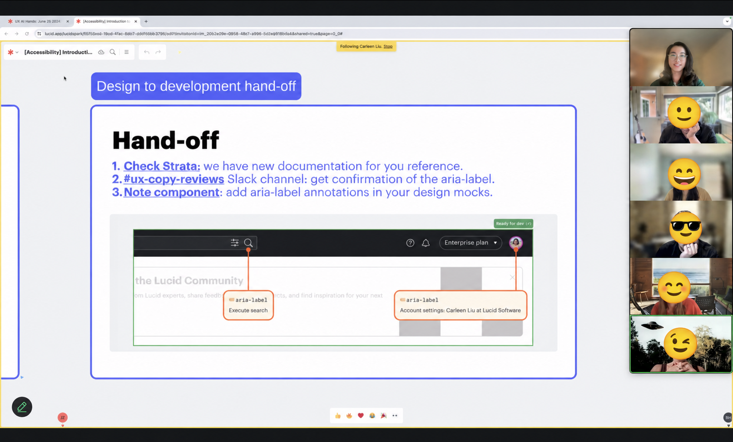
Task: Send a party popper reaction
Action: (383, 416)
